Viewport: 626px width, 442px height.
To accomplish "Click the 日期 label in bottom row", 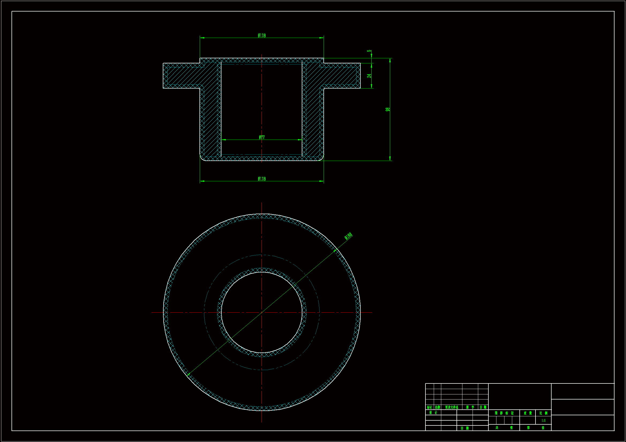I will 465,428.
